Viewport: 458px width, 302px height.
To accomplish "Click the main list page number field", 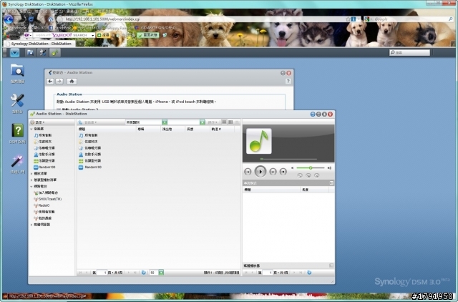I will coord(102,273).
